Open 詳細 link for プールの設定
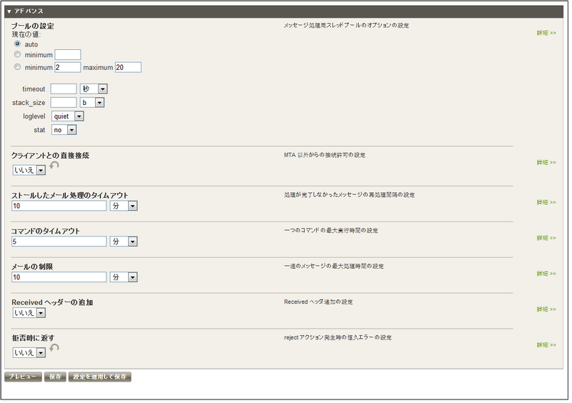Image resolution: width=572 pixels, height=403 pixels. click(546, 33)
